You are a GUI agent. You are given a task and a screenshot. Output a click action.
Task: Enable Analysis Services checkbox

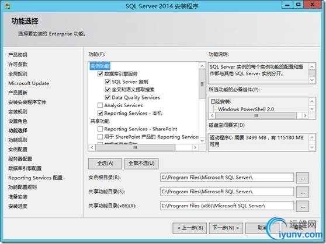[100, 105]
